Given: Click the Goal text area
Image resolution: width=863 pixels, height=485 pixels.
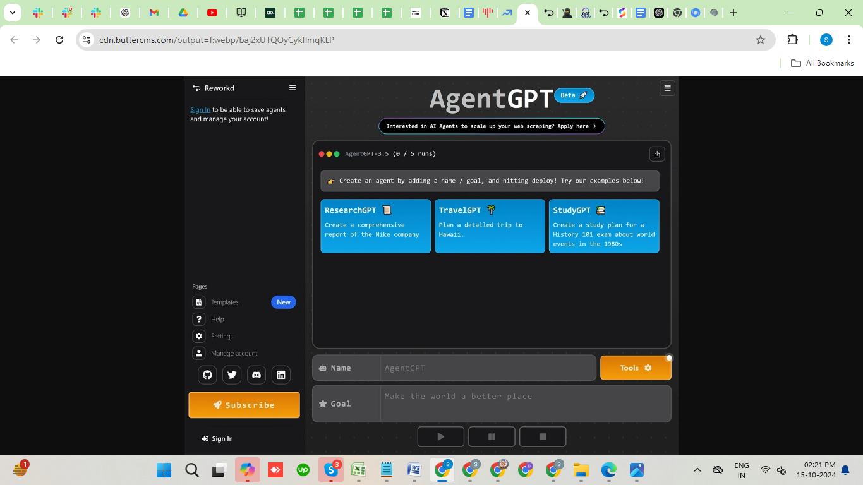Looking at the screenshot, I should tap(526, 404).
